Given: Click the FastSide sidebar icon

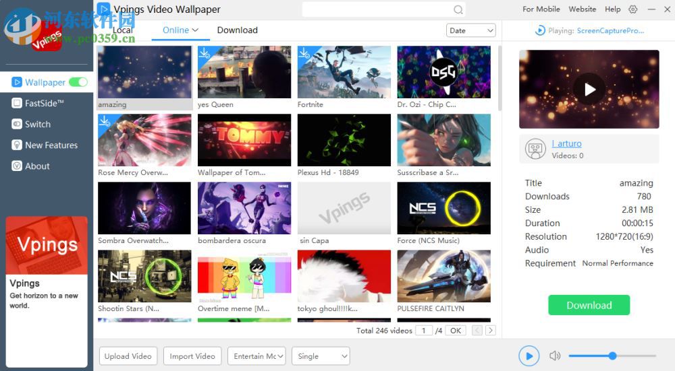Looking at the screenshot, I should [17, 103].
